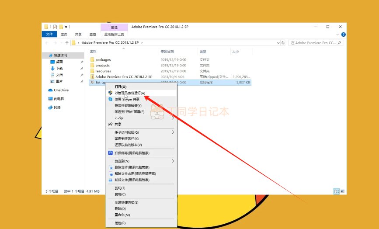
Task: Select 桌面 in the navigation pane
Action: coord(59,62)
